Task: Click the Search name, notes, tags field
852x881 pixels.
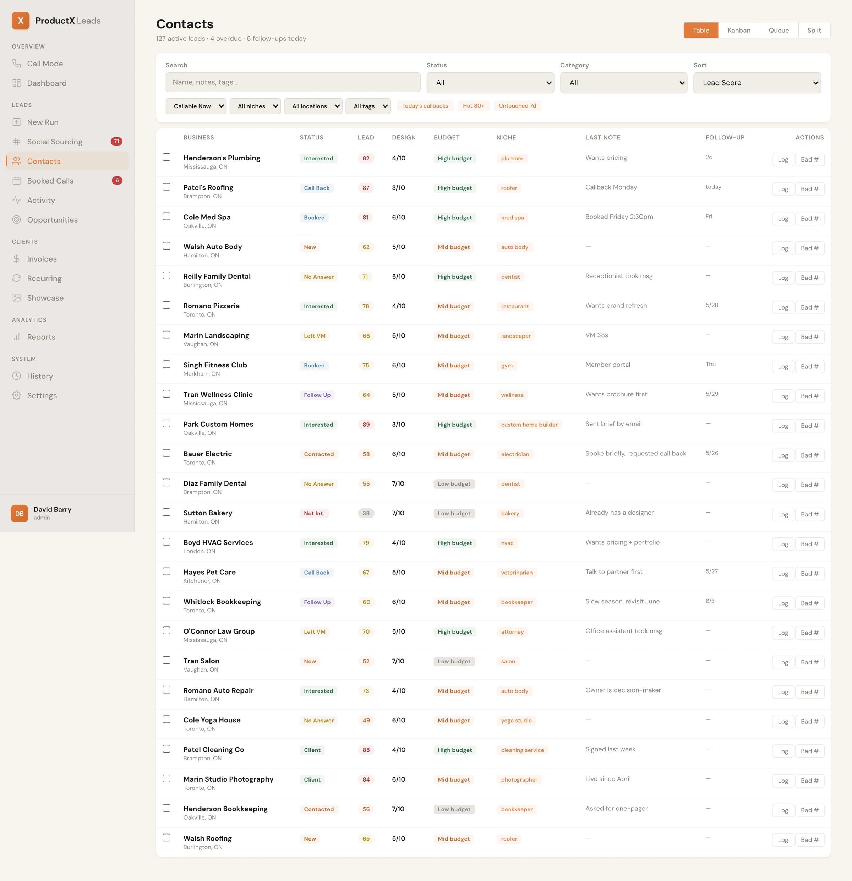Action: click(x=293, y=83)
